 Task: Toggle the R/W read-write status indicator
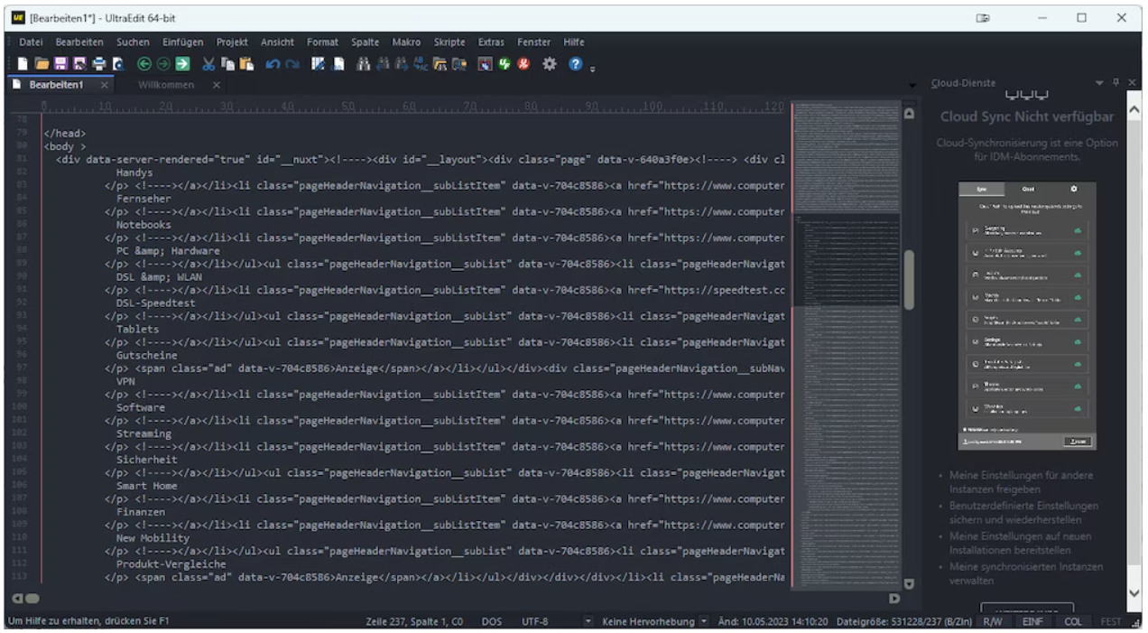coord(993,621)
